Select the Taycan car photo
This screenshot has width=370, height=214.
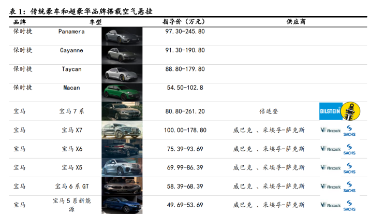(x=122, y=74)
